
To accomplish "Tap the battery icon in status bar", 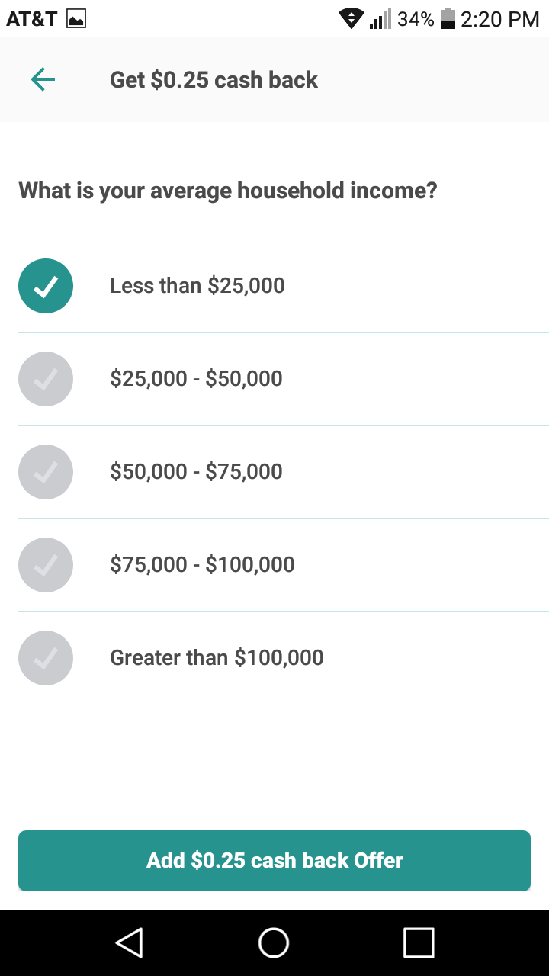I will 448,19.
